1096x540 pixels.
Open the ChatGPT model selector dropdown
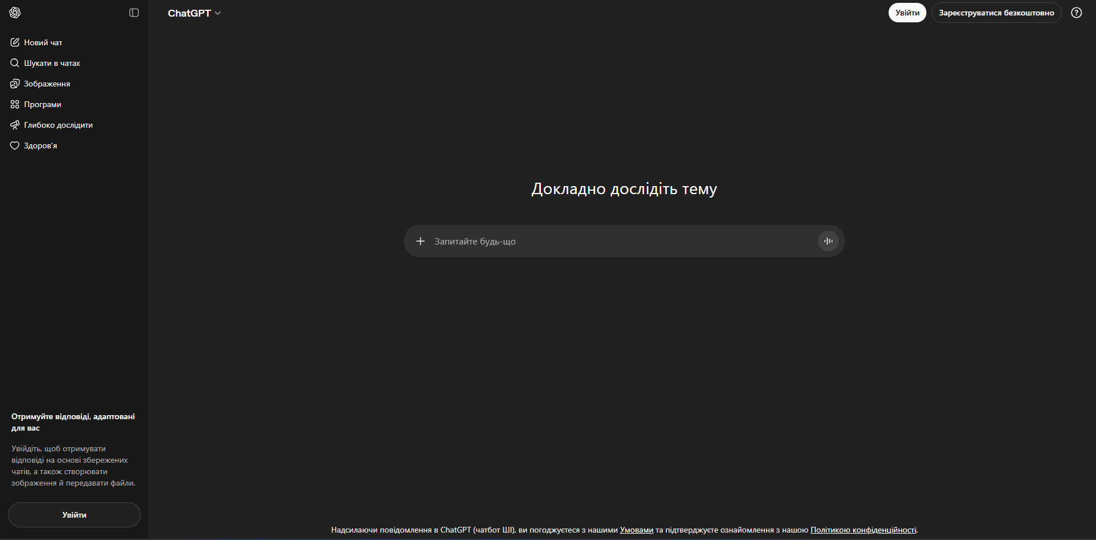pos(194,13)
